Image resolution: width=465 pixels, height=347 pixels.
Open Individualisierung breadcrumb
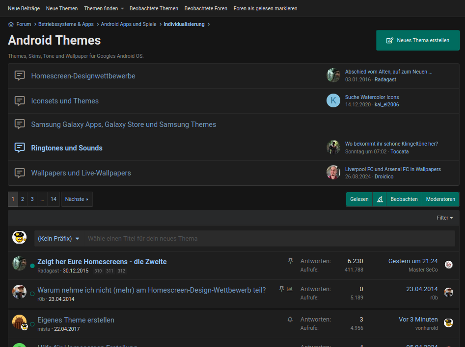pyautogui.click(x=184, y=25)
